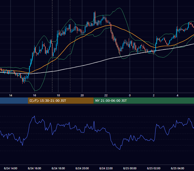Click the 8/25 00:00 time label

point(130,168)
